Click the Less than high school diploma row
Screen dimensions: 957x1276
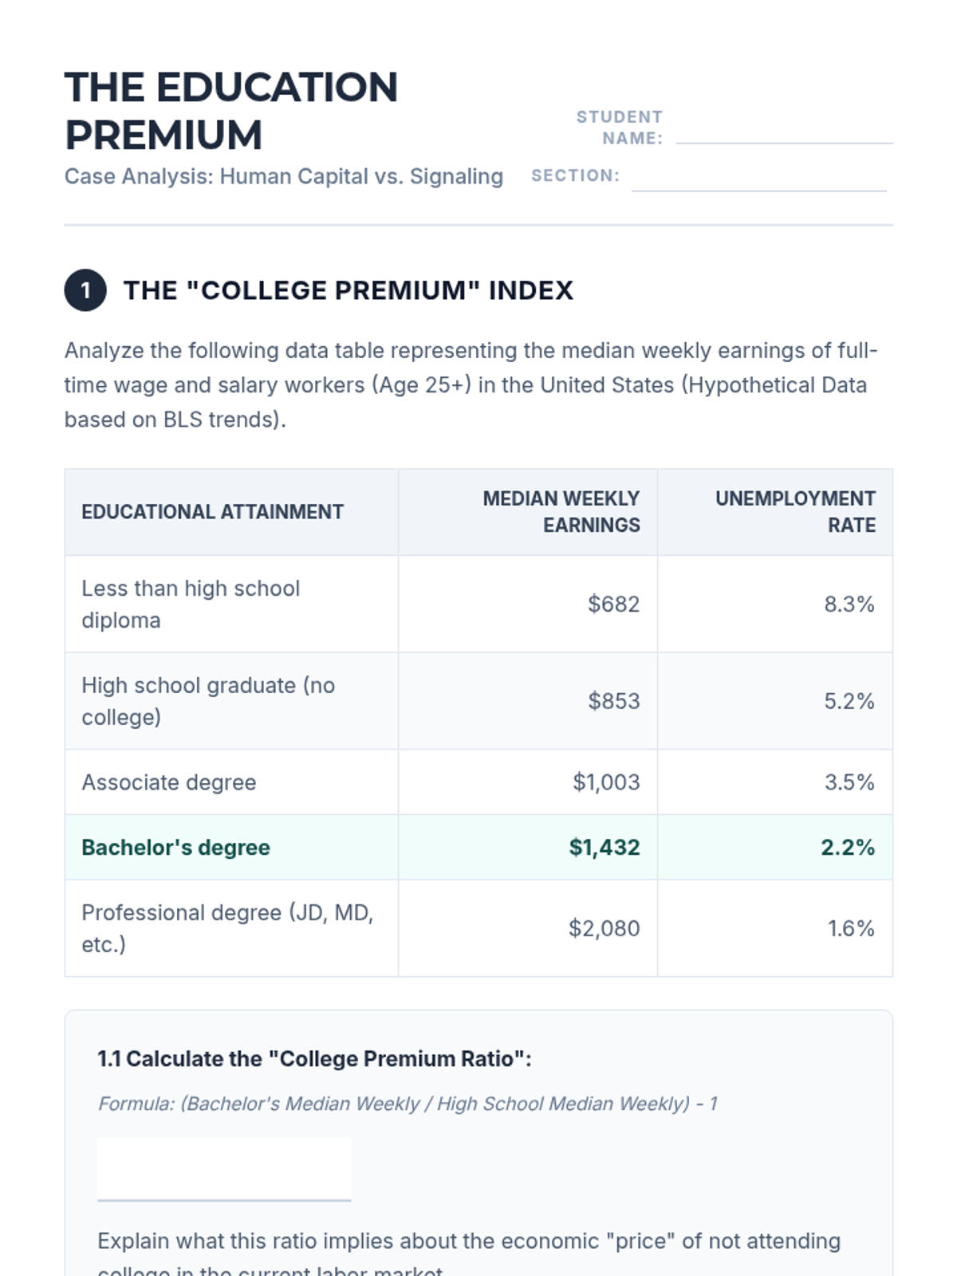point(191,605)
